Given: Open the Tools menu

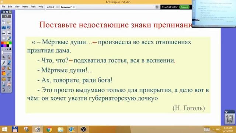Looking at the screenshot, I should tap(33, 7).
